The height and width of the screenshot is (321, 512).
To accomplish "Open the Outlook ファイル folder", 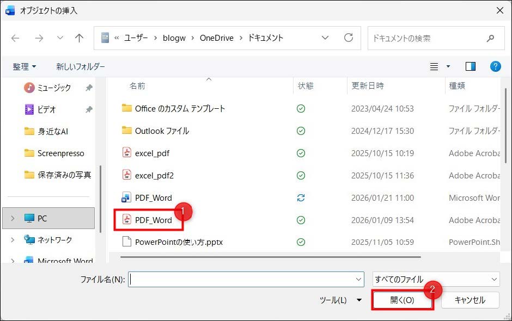I will pos(162,131).
